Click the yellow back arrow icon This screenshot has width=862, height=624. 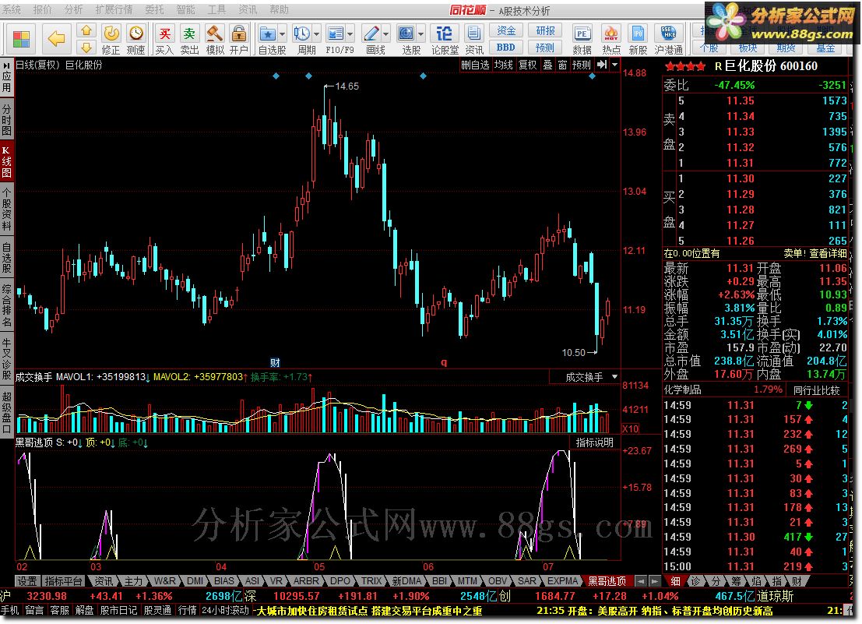pyautogui.click(x=56, y=38)
